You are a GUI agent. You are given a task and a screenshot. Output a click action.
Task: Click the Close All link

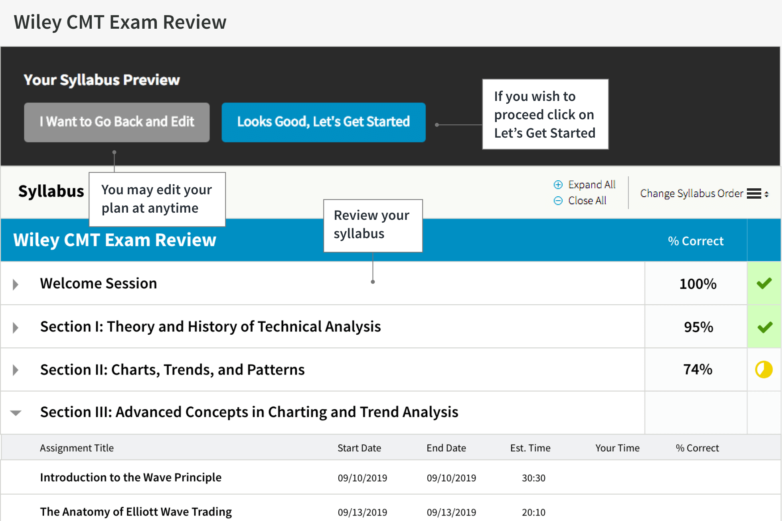(x=587, y=201)
